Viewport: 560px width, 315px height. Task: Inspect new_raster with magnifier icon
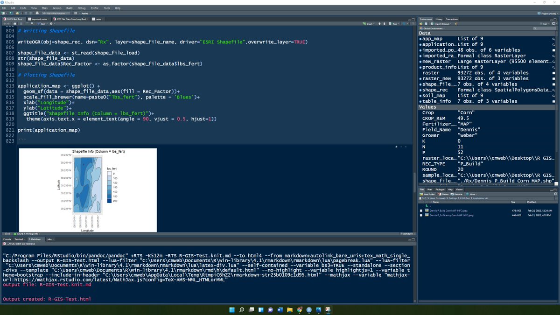pyautogui.click(x=553, y=62)
